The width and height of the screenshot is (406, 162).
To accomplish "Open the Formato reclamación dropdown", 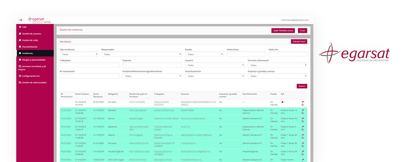I will [277, 65].
